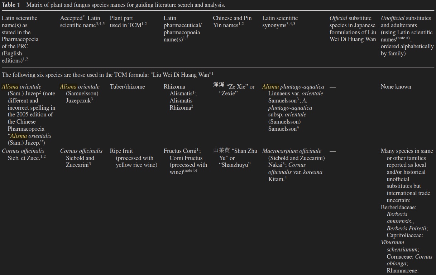
Task: Click the "Unofficial substitutes and adulterants" column header
Action: click(x=407, y=36)
